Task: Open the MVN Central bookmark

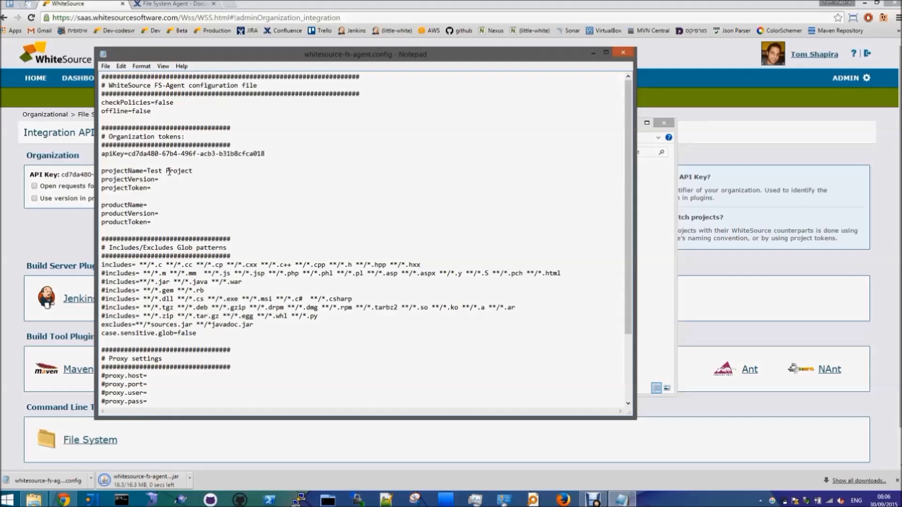Action: [648, 31]
